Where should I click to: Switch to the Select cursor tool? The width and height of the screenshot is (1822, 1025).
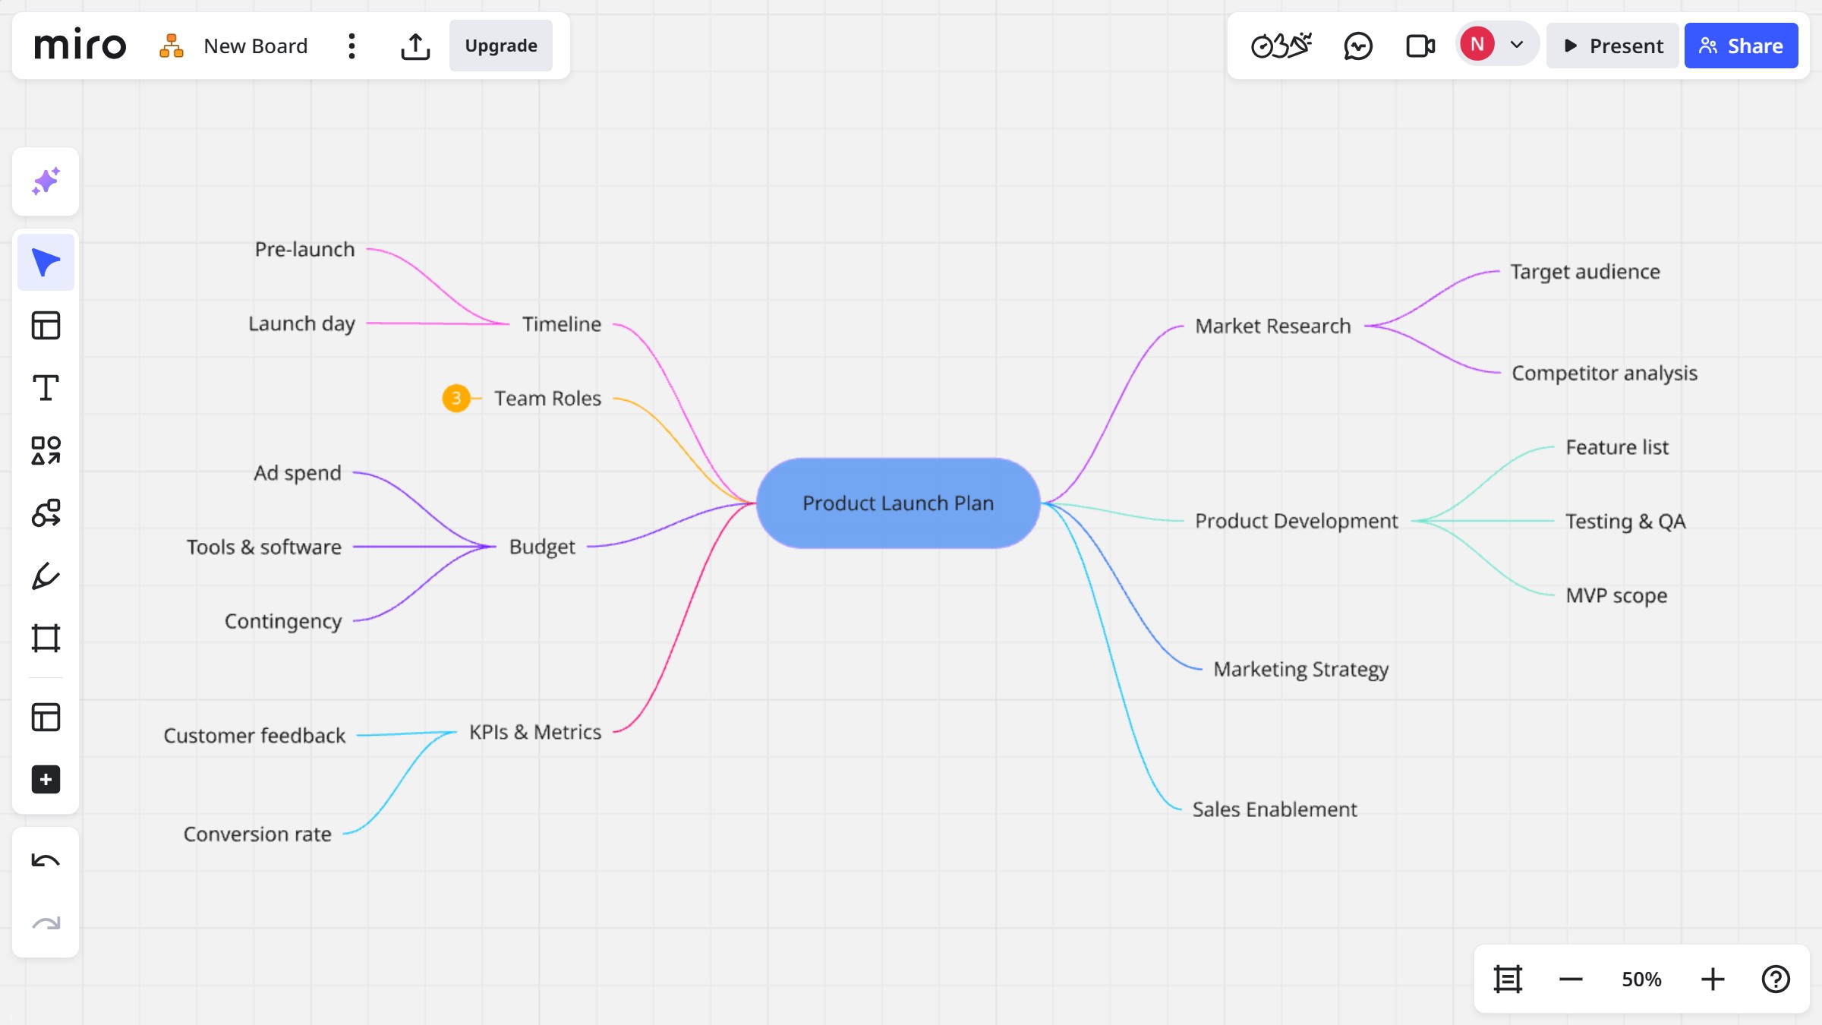[46, 261]
